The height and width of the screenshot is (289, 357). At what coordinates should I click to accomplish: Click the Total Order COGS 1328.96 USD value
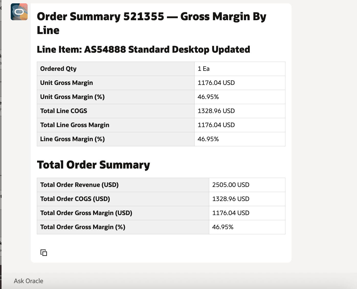(x=231, y=199)
